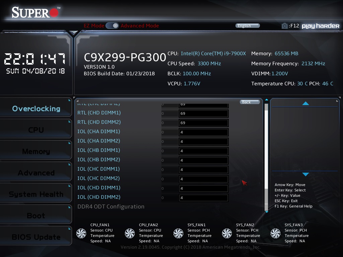Click the SYS_FAN1 fan icon
This screenshot has width=343, height=257.
pos(178,233)
